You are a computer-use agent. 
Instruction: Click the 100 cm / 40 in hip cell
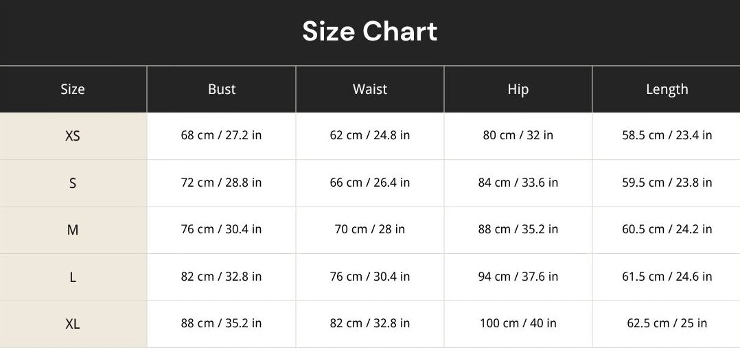point(518,323)
